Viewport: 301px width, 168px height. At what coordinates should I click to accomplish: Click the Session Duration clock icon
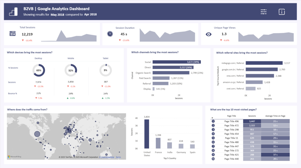[x=110, y=34]
